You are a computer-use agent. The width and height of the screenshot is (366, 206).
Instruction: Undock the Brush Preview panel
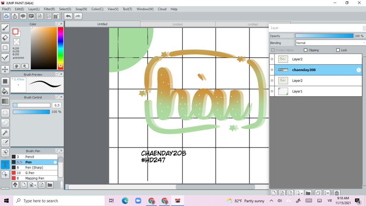coord(57,74)
